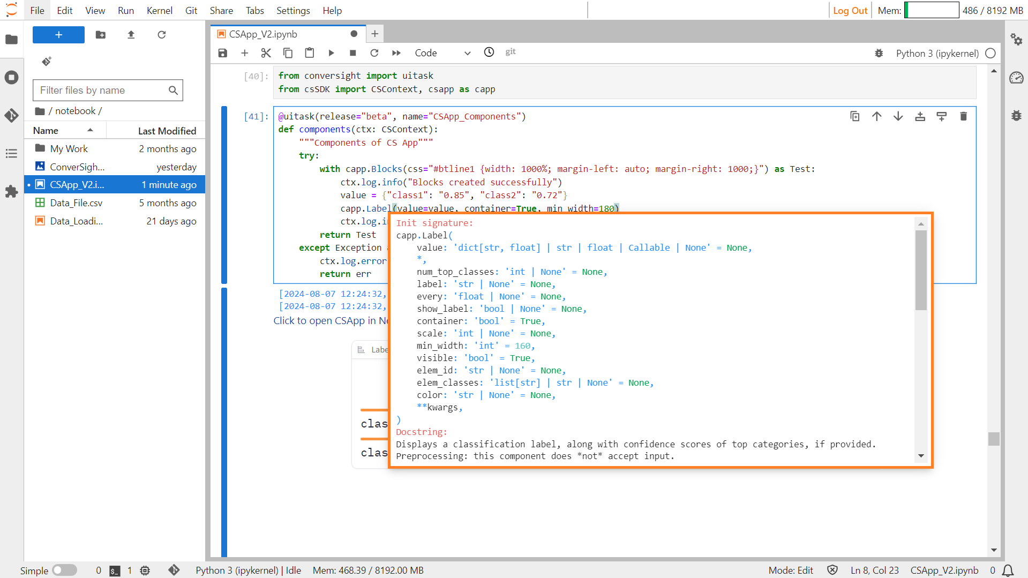Interrupt the kernel with the stop icon
This screenshot has height=578, width=1028.
tap(352, 52)
